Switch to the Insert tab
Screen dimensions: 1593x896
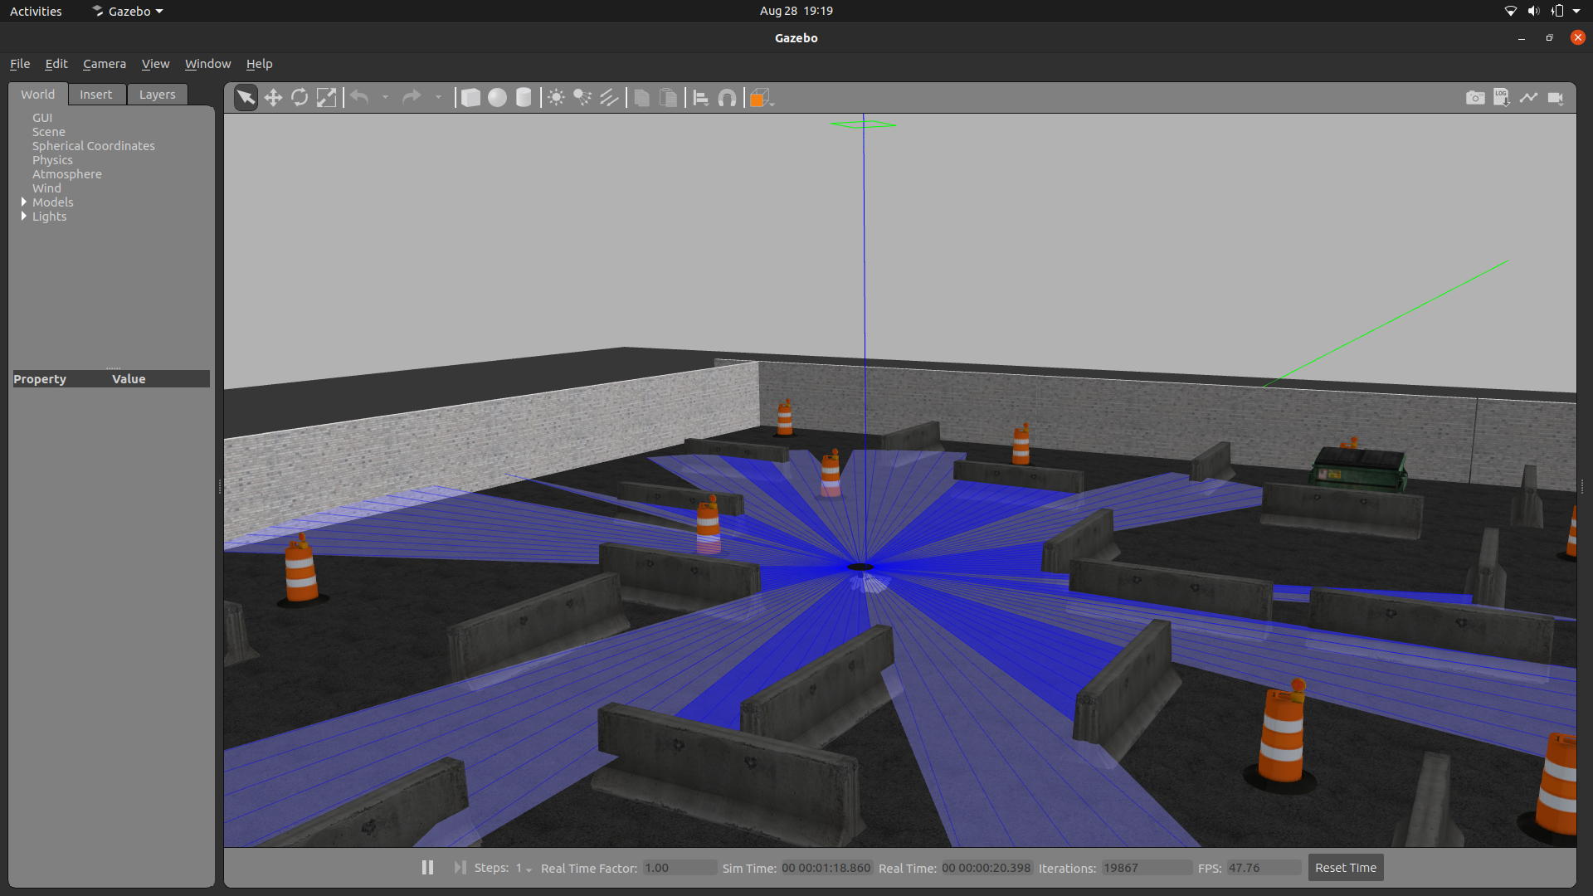pos(95,95)
